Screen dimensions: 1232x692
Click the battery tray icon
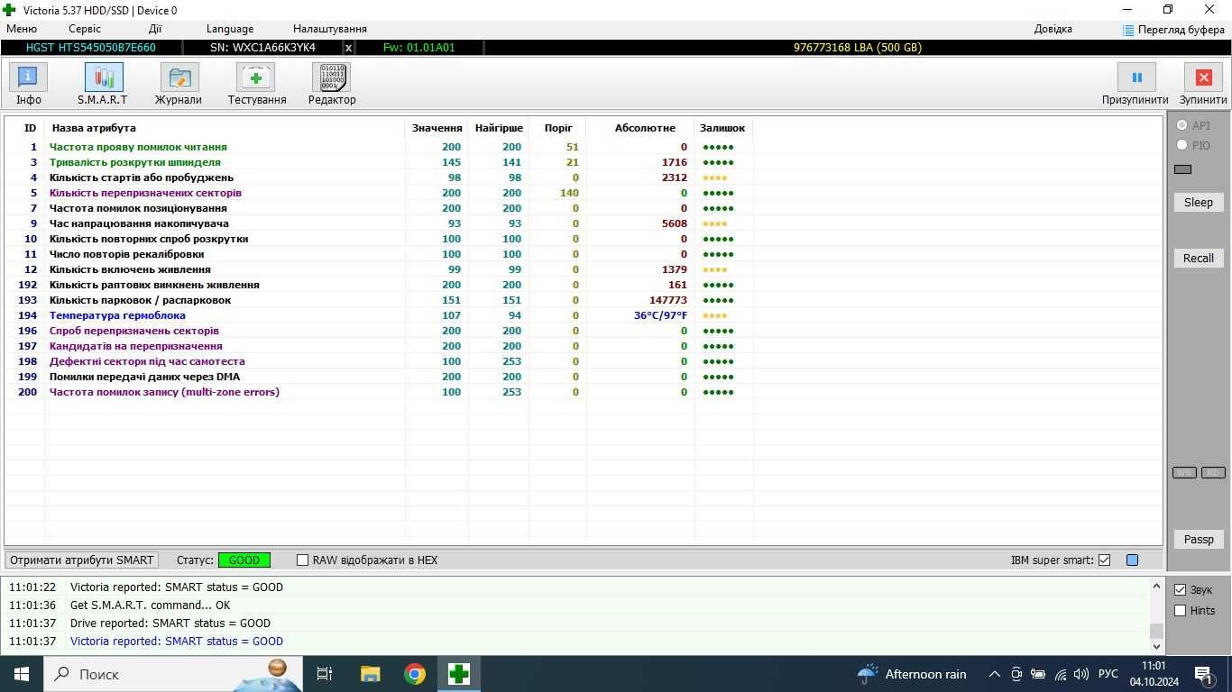(1038, 674)
